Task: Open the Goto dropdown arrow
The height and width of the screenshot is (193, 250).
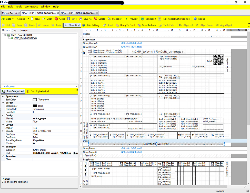Action: point(13,19)
